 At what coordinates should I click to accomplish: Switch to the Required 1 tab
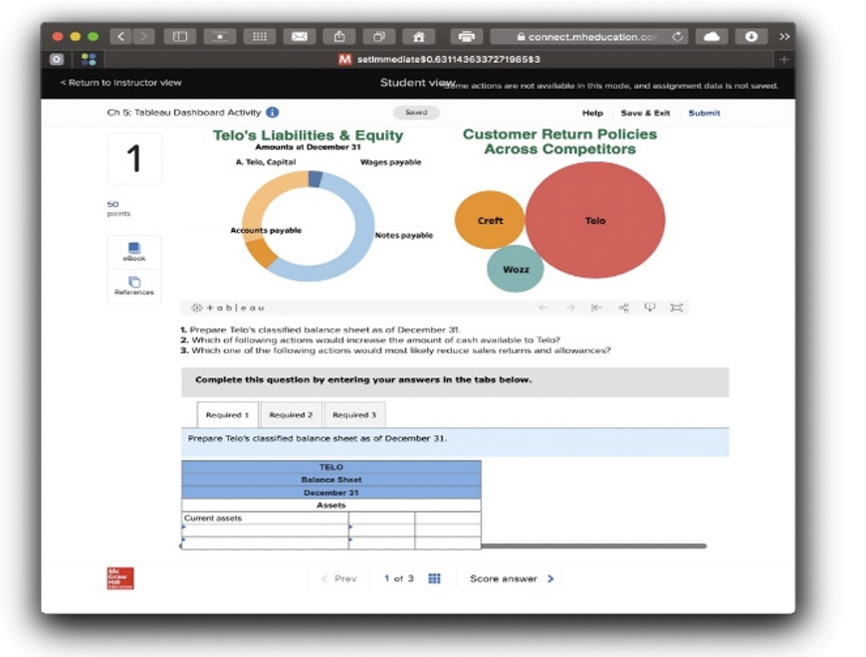click(227, 415)
